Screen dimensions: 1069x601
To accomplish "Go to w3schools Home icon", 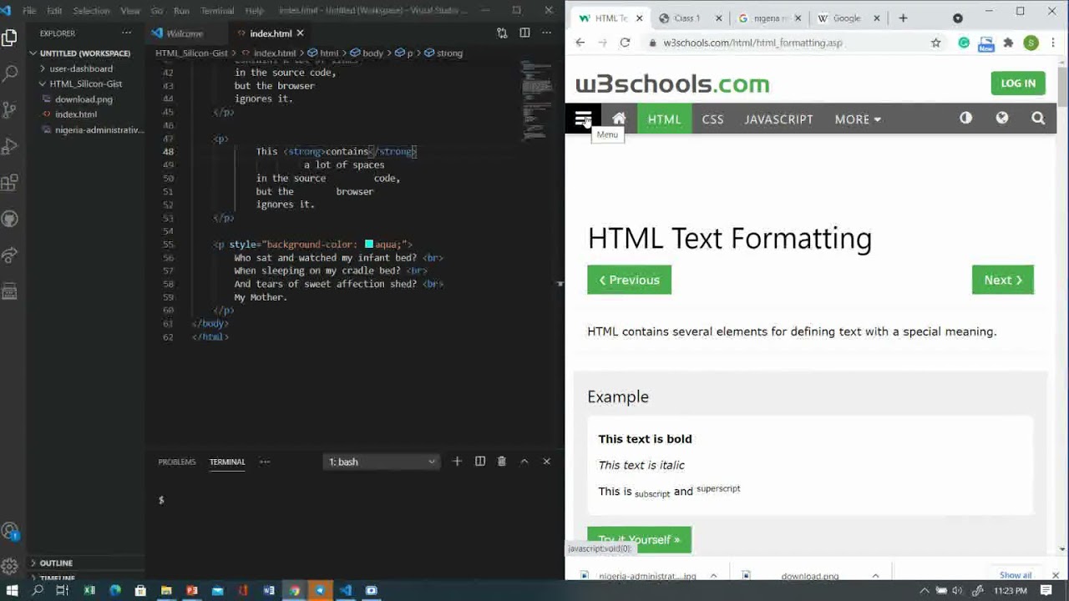I will tap(619, 119).
